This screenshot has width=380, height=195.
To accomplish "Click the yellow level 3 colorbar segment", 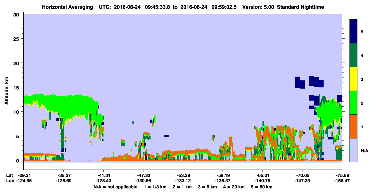I will (353, 79).
